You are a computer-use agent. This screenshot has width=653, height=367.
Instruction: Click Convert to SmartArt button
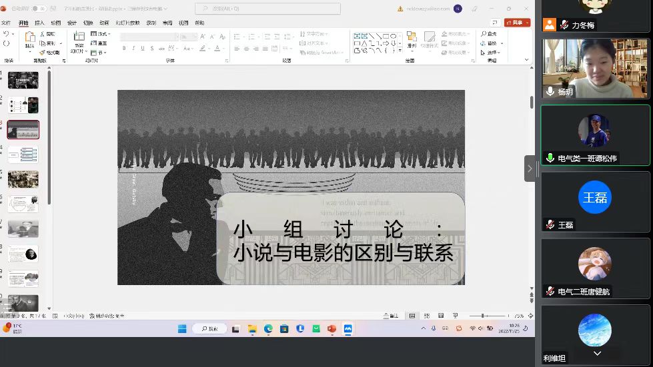pyautogui.click(x=321, y=53)
